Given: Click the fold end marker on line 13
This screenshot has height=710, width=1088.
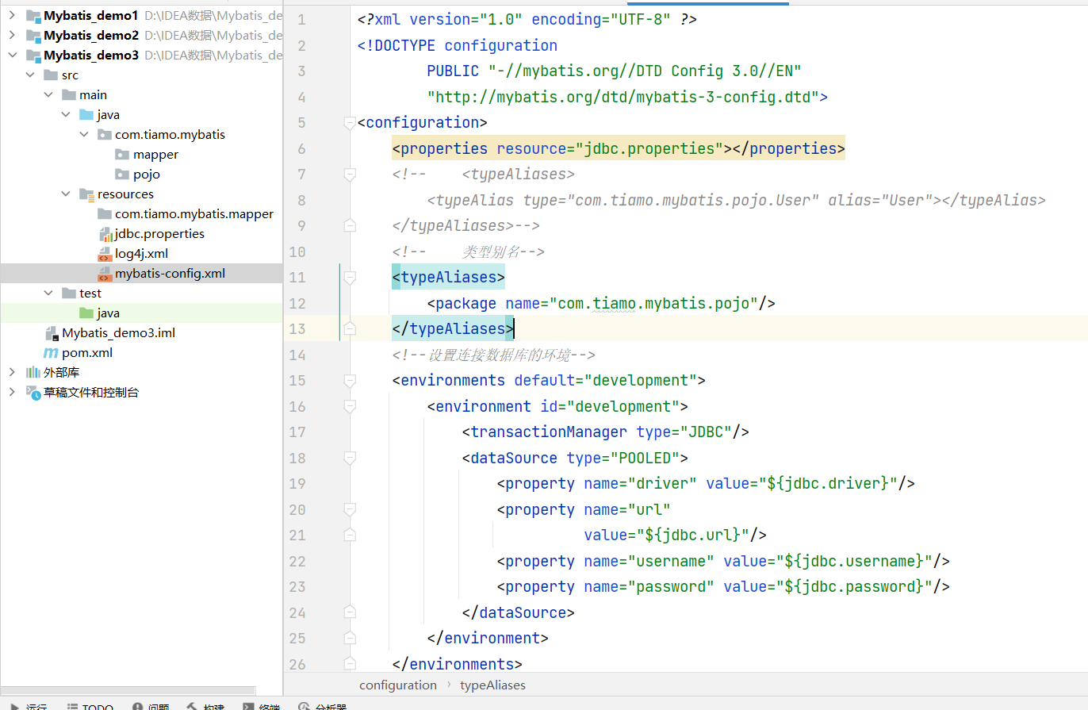Looking at the screenshot, I should pyautogui.click(x=349, y=328).
